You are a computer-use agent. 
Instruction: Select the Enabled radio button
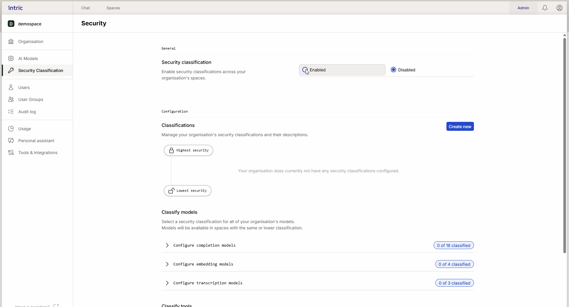(x=305, y=70)
